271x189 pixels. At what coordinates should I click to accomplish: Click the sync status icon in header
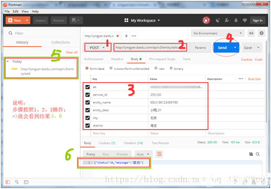point(206,20)
